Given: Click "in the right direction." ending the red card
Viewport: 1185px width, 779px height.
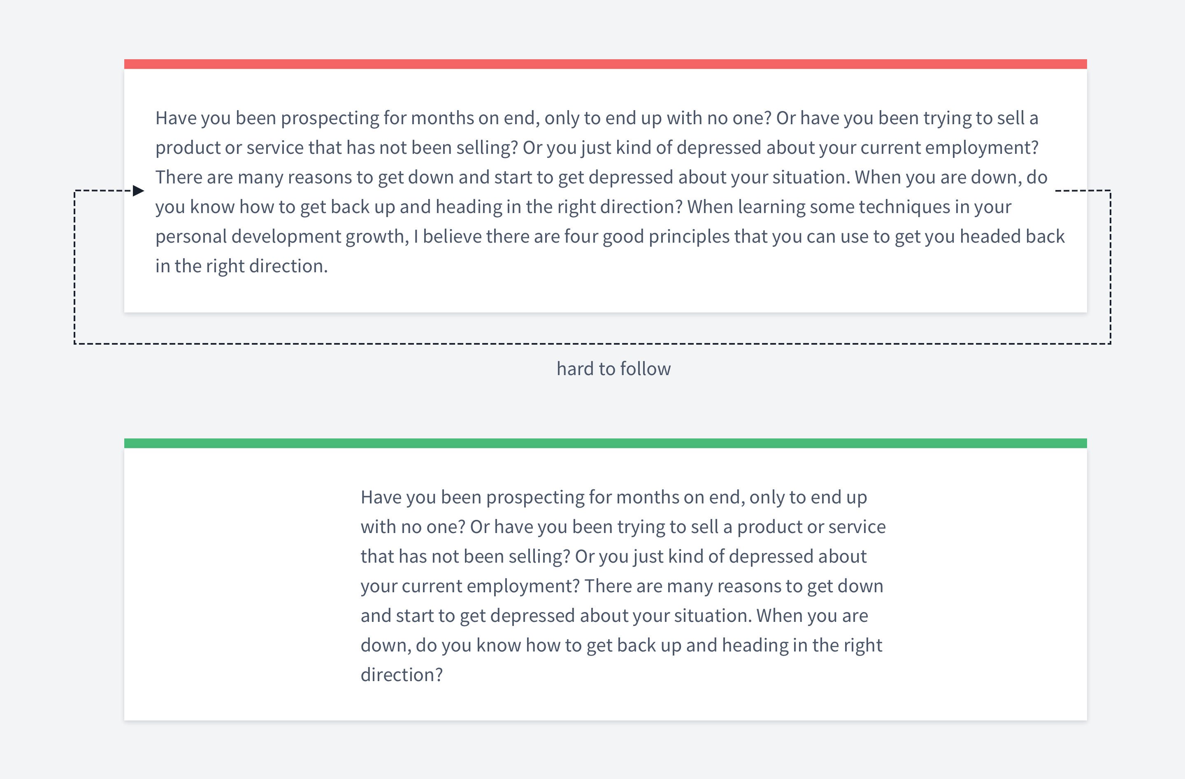Looking at the screenshot, I should click(242, 266).
